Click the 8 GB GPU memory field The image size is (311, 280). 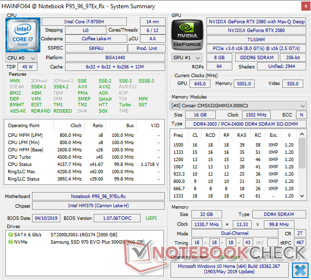pyautogui.click(x=219, y=58)
